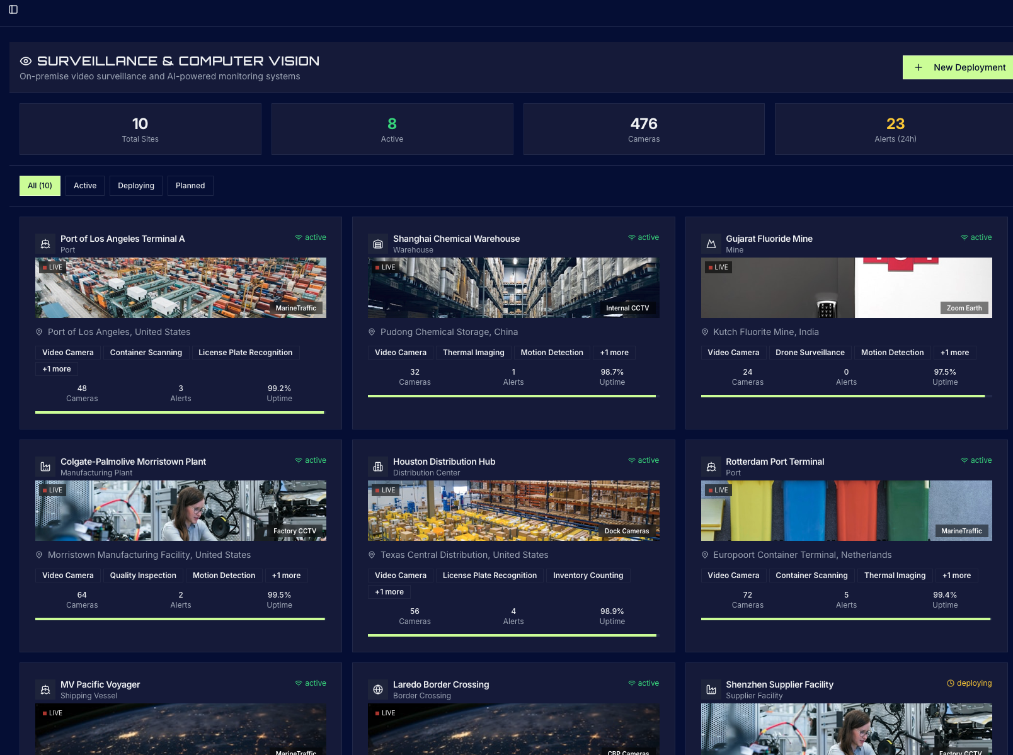Click the wifi active icon on Port of Los Angeles card
Image resolution: width=1013 pixels, height=755 pixels.
coord(299,237)
